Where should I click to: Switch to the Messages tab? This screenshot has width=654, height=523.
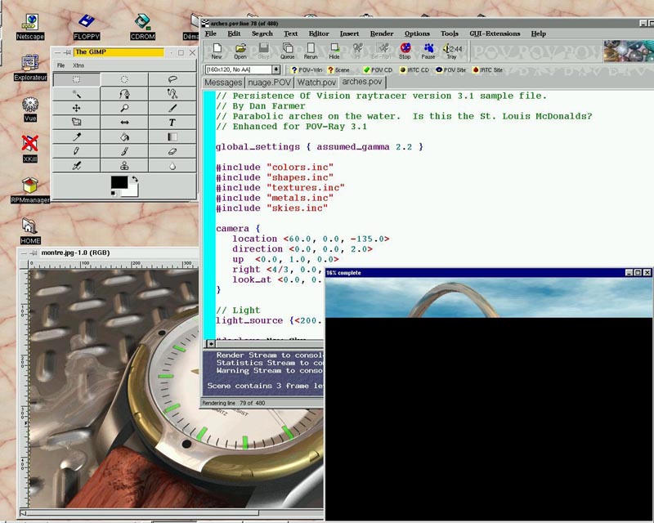tap(223, 83)
